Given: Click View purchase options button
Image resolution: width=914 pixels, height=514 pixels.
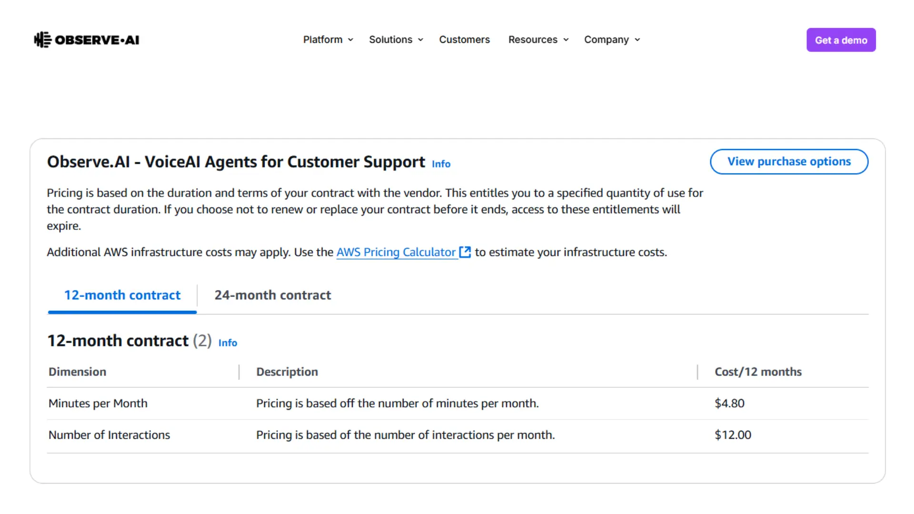Looking at the screenshot, I should pos(789,162).
